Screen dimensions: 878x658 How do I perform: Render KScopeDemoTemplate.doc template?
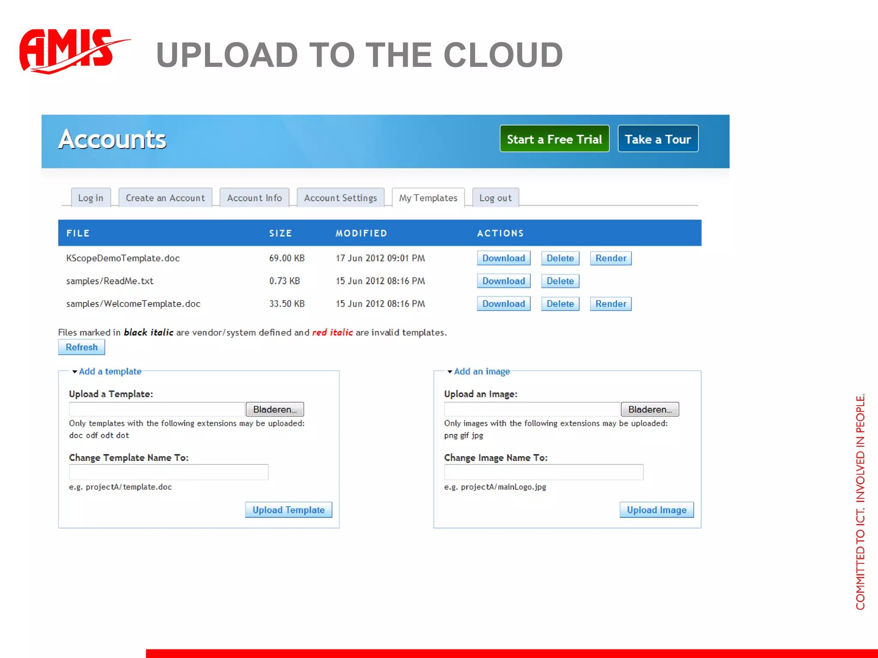(611, 258)
